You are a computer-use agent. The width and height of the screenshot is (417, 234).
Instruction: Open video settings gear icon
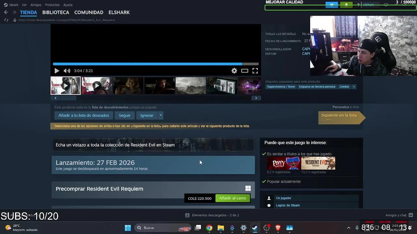234,71
